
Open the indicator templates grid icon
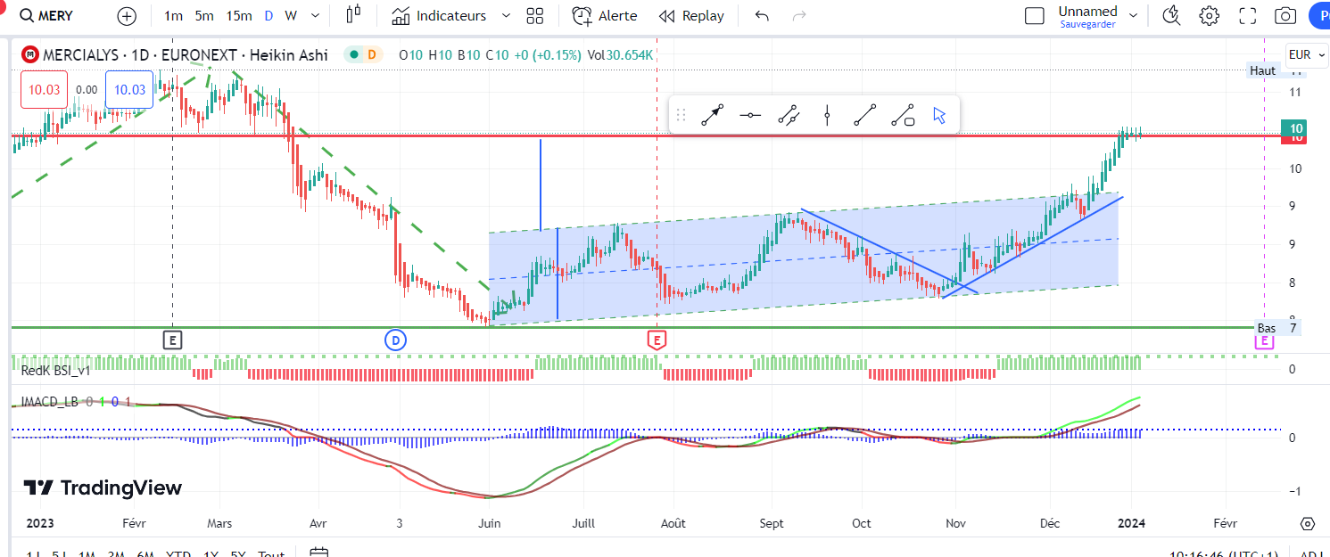535,16
